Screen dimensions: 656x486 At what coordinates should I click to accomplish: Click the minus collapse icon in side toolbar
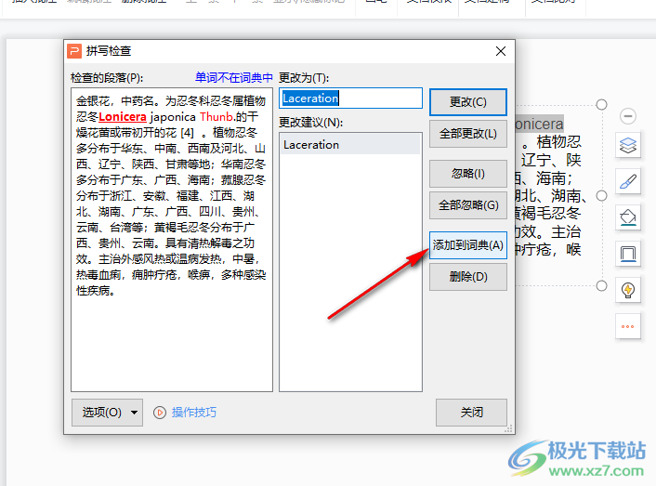pos(627,116)
